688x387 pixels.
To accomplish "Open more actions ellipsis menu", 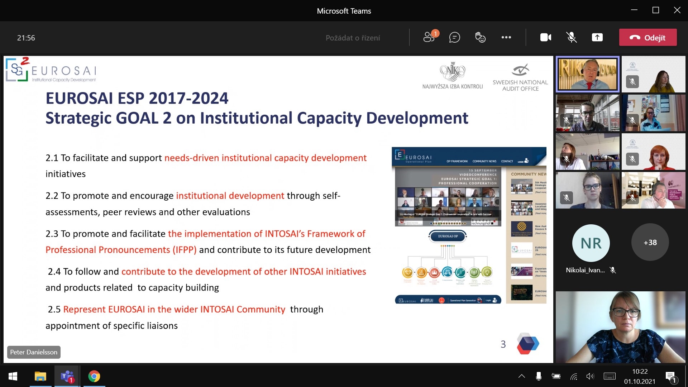I will (x=506, y=37).
